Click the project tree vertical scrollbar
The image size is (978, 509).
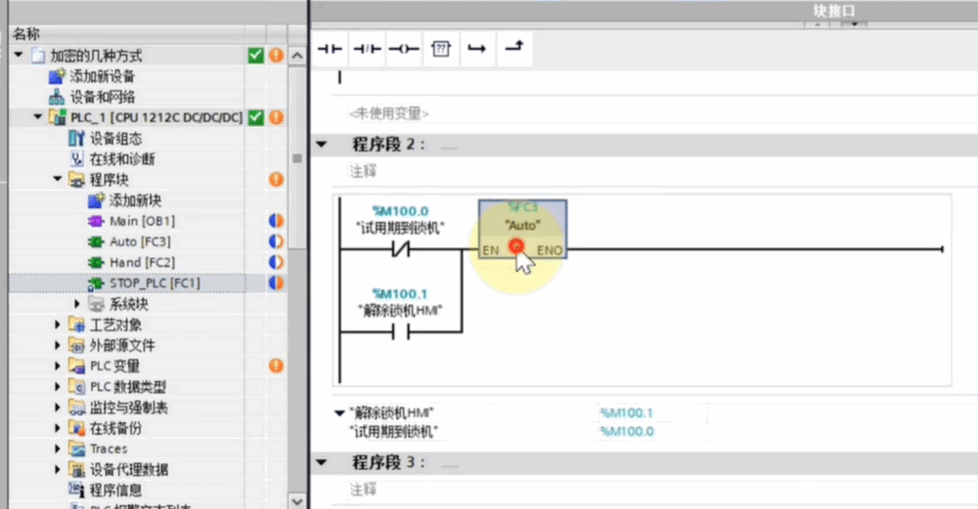click(297, 156)
